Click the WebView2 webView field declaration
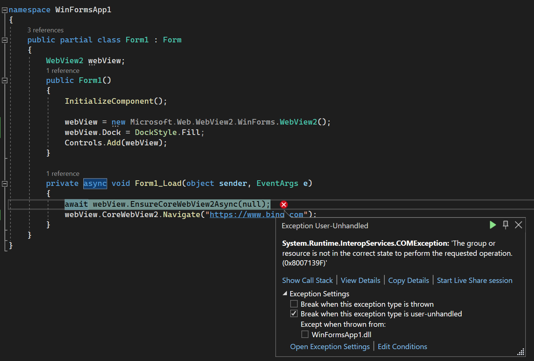Image resolution: width=534 pixels, height=361 pixels. pos(86,61)
